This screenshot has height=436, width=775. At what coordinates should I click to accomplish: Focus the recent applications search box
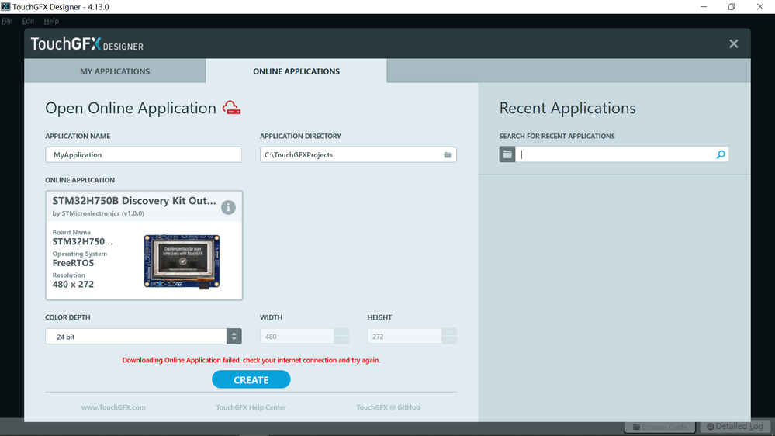pos(615,154)
